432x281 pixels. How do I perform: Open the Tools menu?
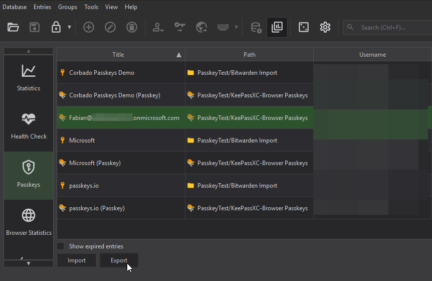(91, 7)
